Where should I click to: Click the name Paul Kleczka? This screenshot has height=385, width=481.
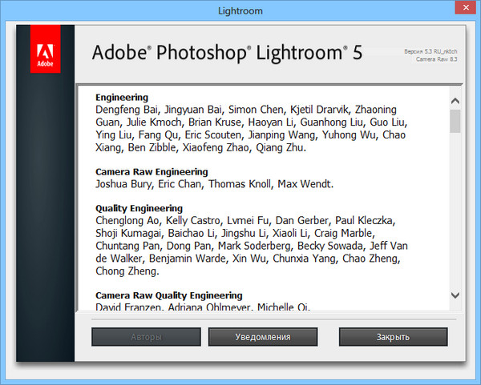(x=363, y=221)
